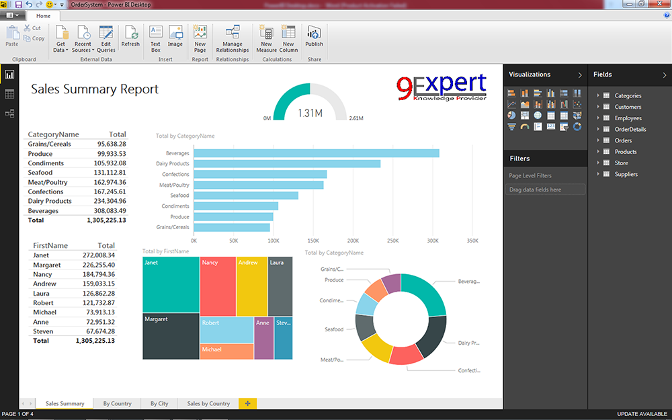Switch to the Sales Summary page tab
The height and width of the screenshot is (420, 672).
click(x=65, y=403)
